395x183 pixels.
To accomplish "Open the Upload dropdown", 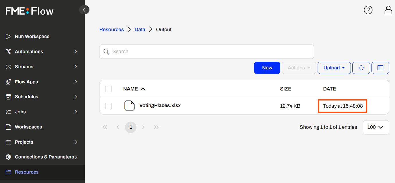I will 334,68.
